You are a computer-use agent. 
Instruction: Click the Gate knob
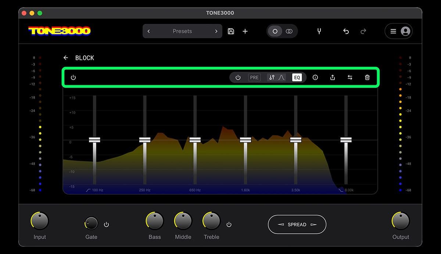tap(91, 223)
